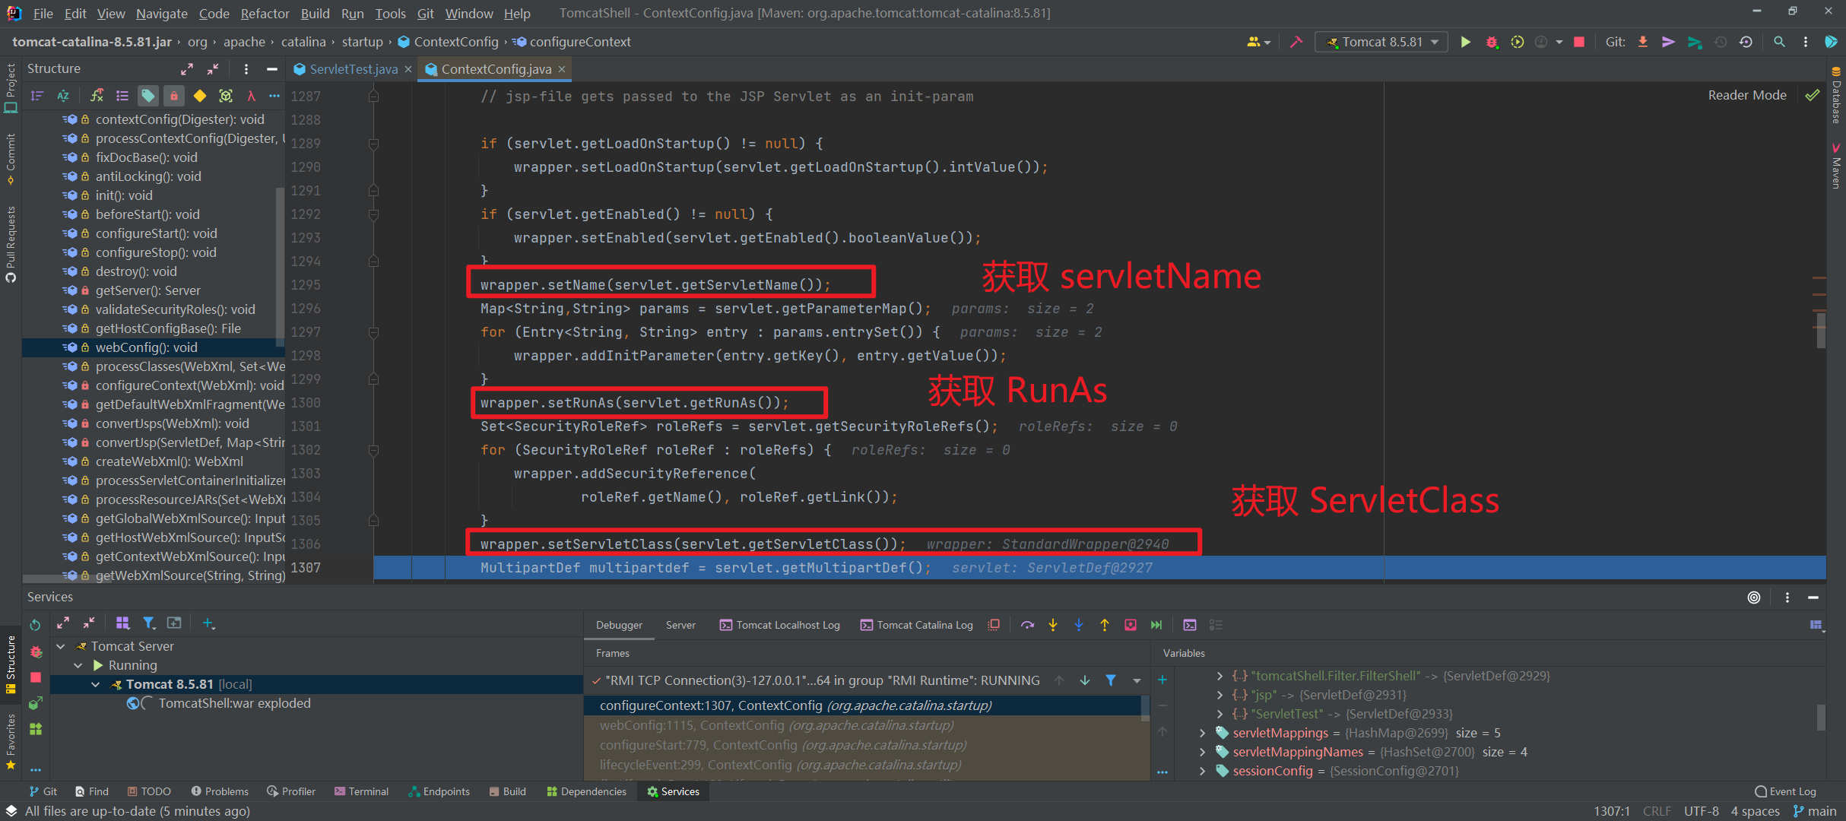The image size is (1846, 821).
Task: Run the Tomcat 8.5.81 configuration
Action: [x=1466, y=42]
